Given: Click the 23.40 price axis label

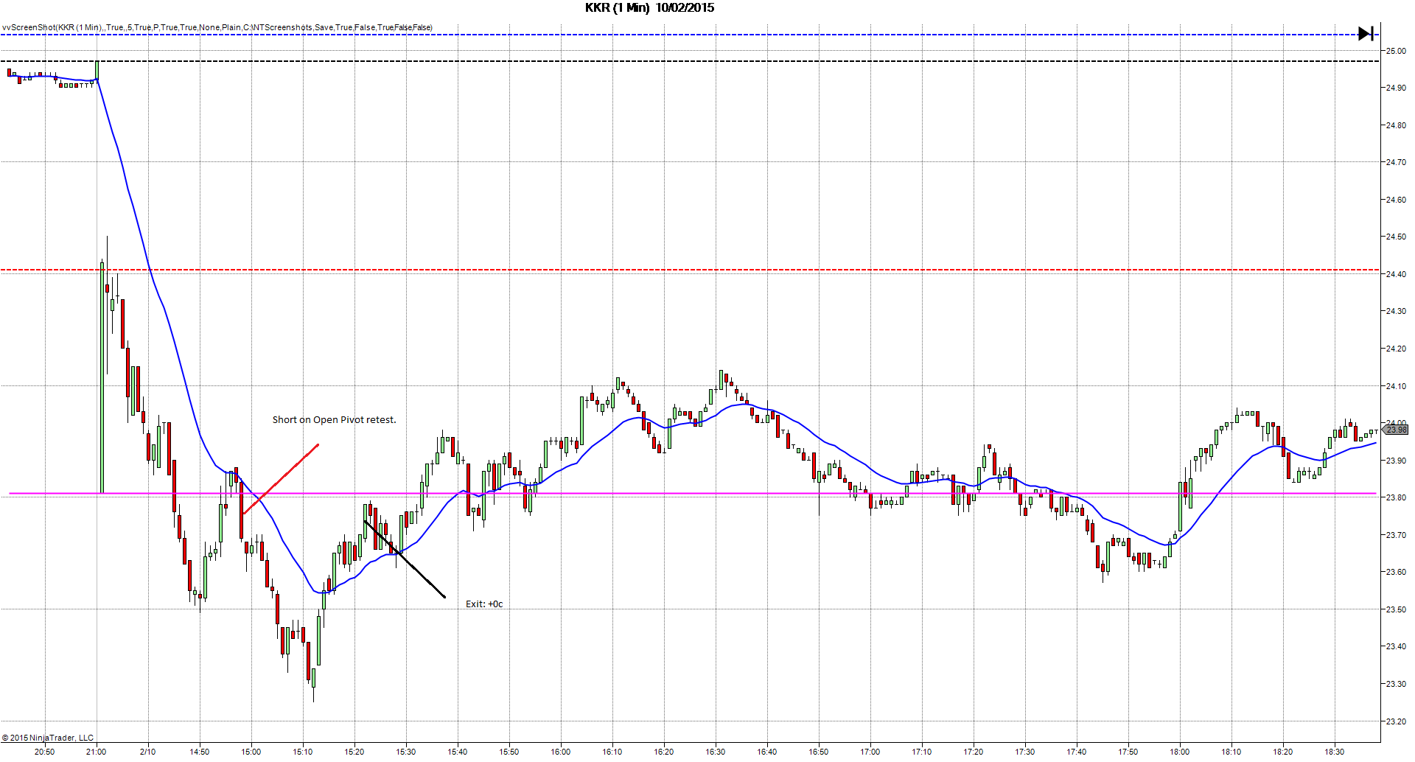Looking at the screenshot, I should [1396, 646].
